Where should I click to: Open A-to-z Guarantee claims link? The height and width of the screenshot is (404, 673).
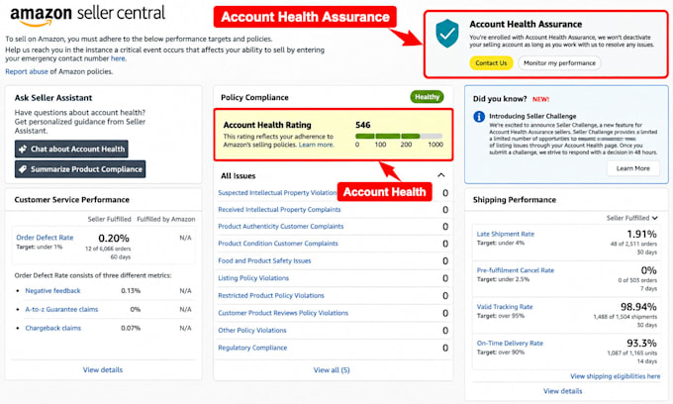[x=61, y=309]
